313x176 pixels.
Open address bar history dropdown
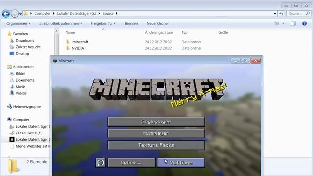[x=275, y=14]
